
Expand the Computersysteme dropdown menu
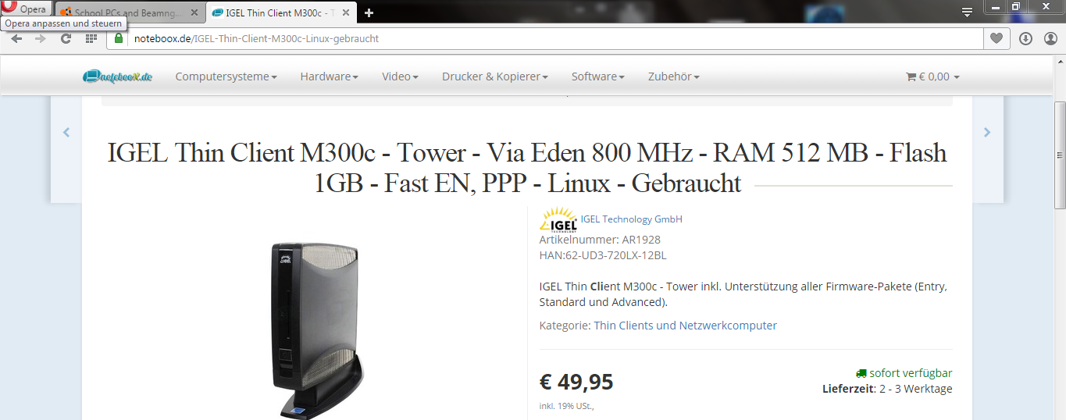pos(226,77)
